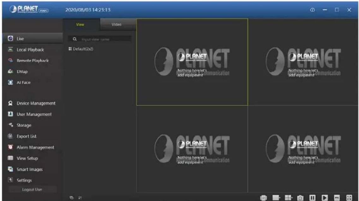Viewport: 359px width, 201px height.
Task: Click the EMap map icon
Action: (x=10, y=71)
